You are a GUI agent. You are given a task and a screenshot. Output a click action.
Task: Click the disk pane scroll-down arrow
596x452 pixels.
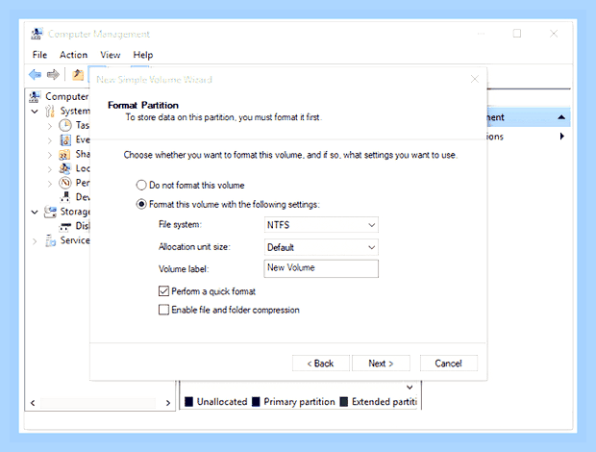coord(410,388)
